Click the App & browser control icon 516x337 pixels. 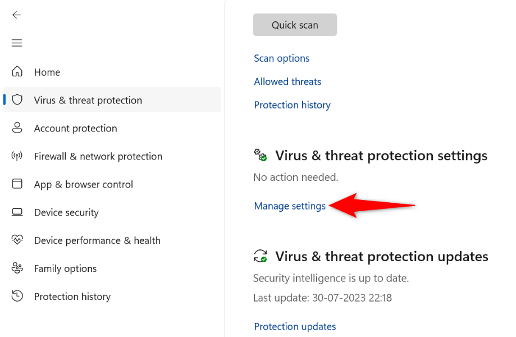point(17,184)
